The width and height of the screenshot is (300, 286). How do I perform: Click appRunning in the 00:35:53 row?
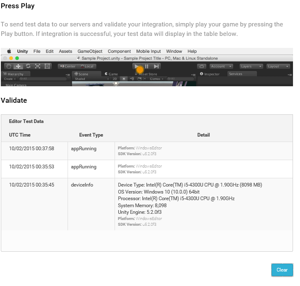(84, 167)
